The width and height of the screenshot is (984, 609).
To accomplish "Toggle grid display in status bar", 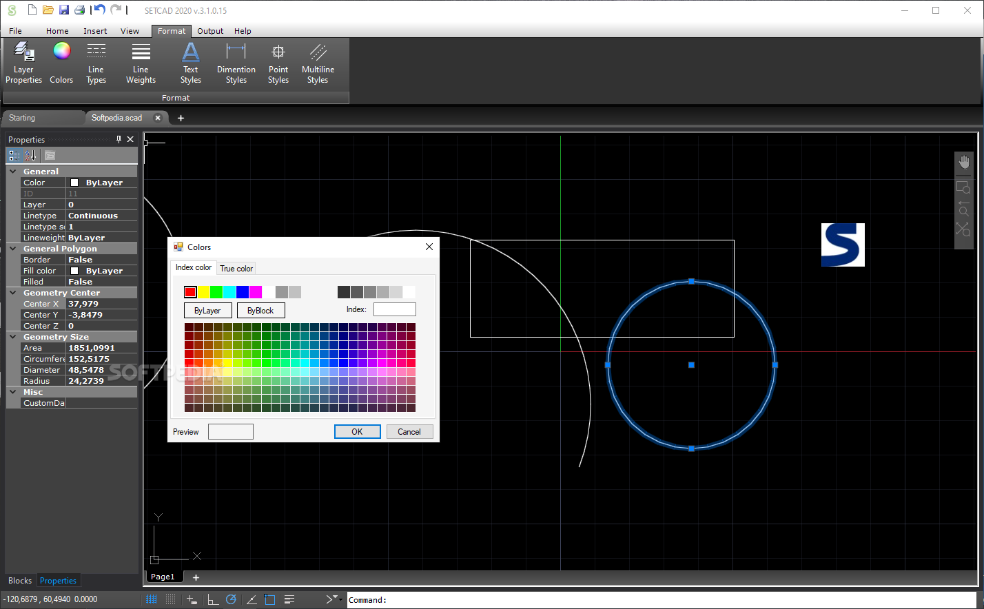I will (x=152, y=599).
